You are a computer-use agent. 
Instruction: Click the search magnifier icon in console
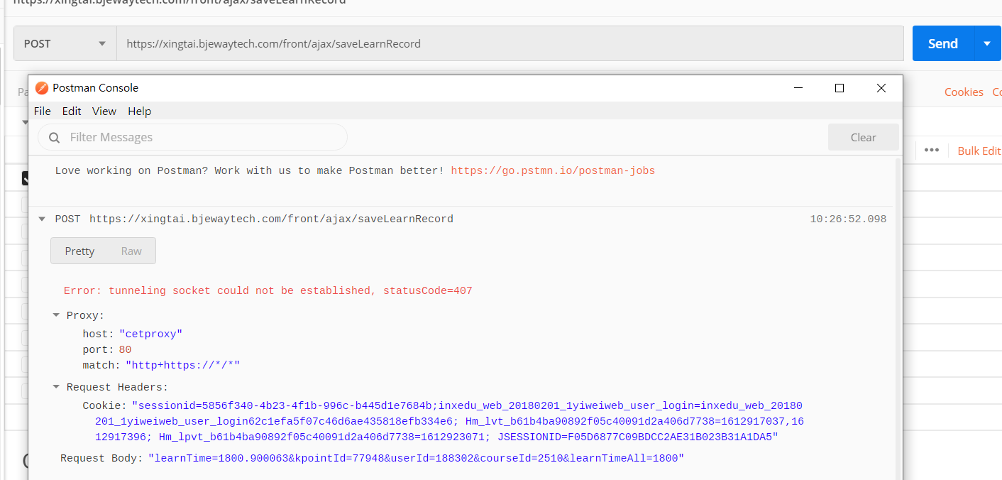(x=55, y=138)
